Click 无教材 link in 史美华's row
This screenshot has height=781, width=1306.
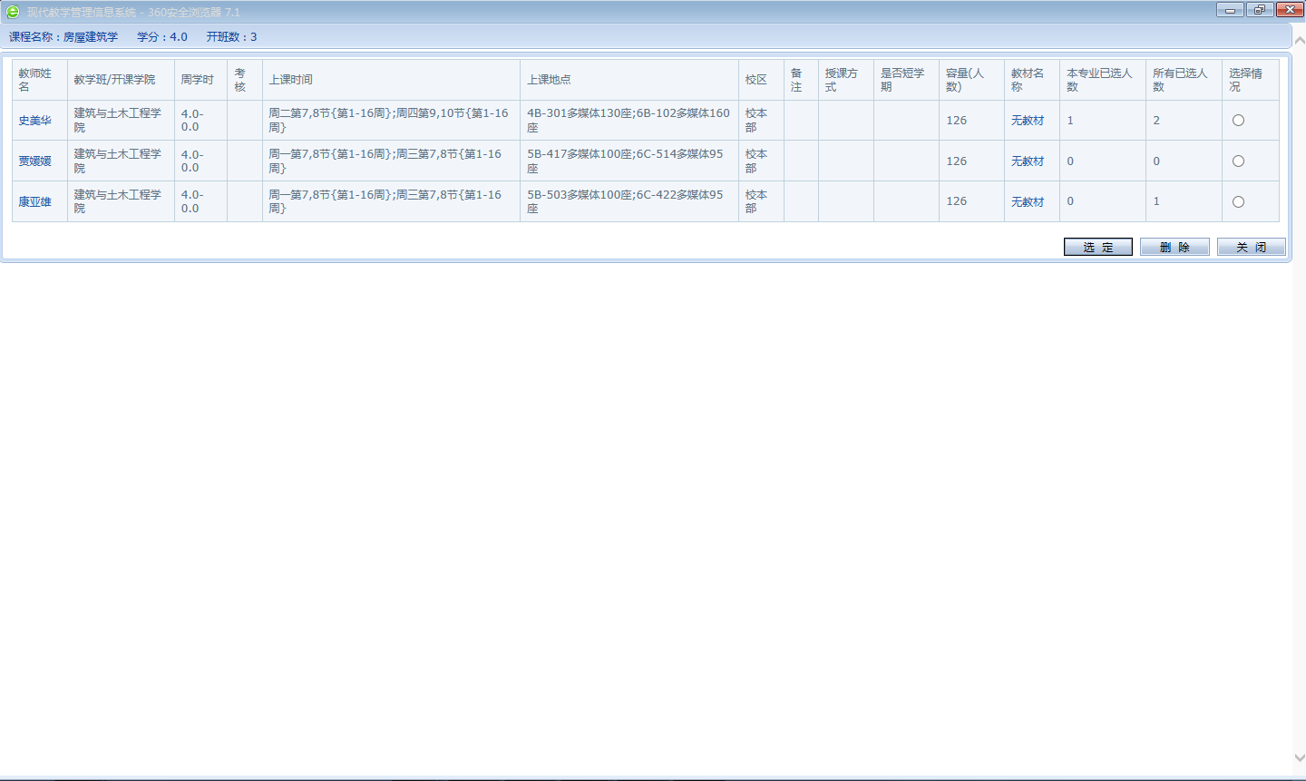(1028, 121)
